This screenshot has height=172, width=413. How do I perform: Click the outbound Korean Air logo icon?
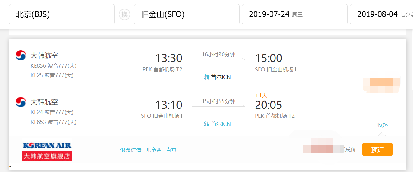(21, 55)
